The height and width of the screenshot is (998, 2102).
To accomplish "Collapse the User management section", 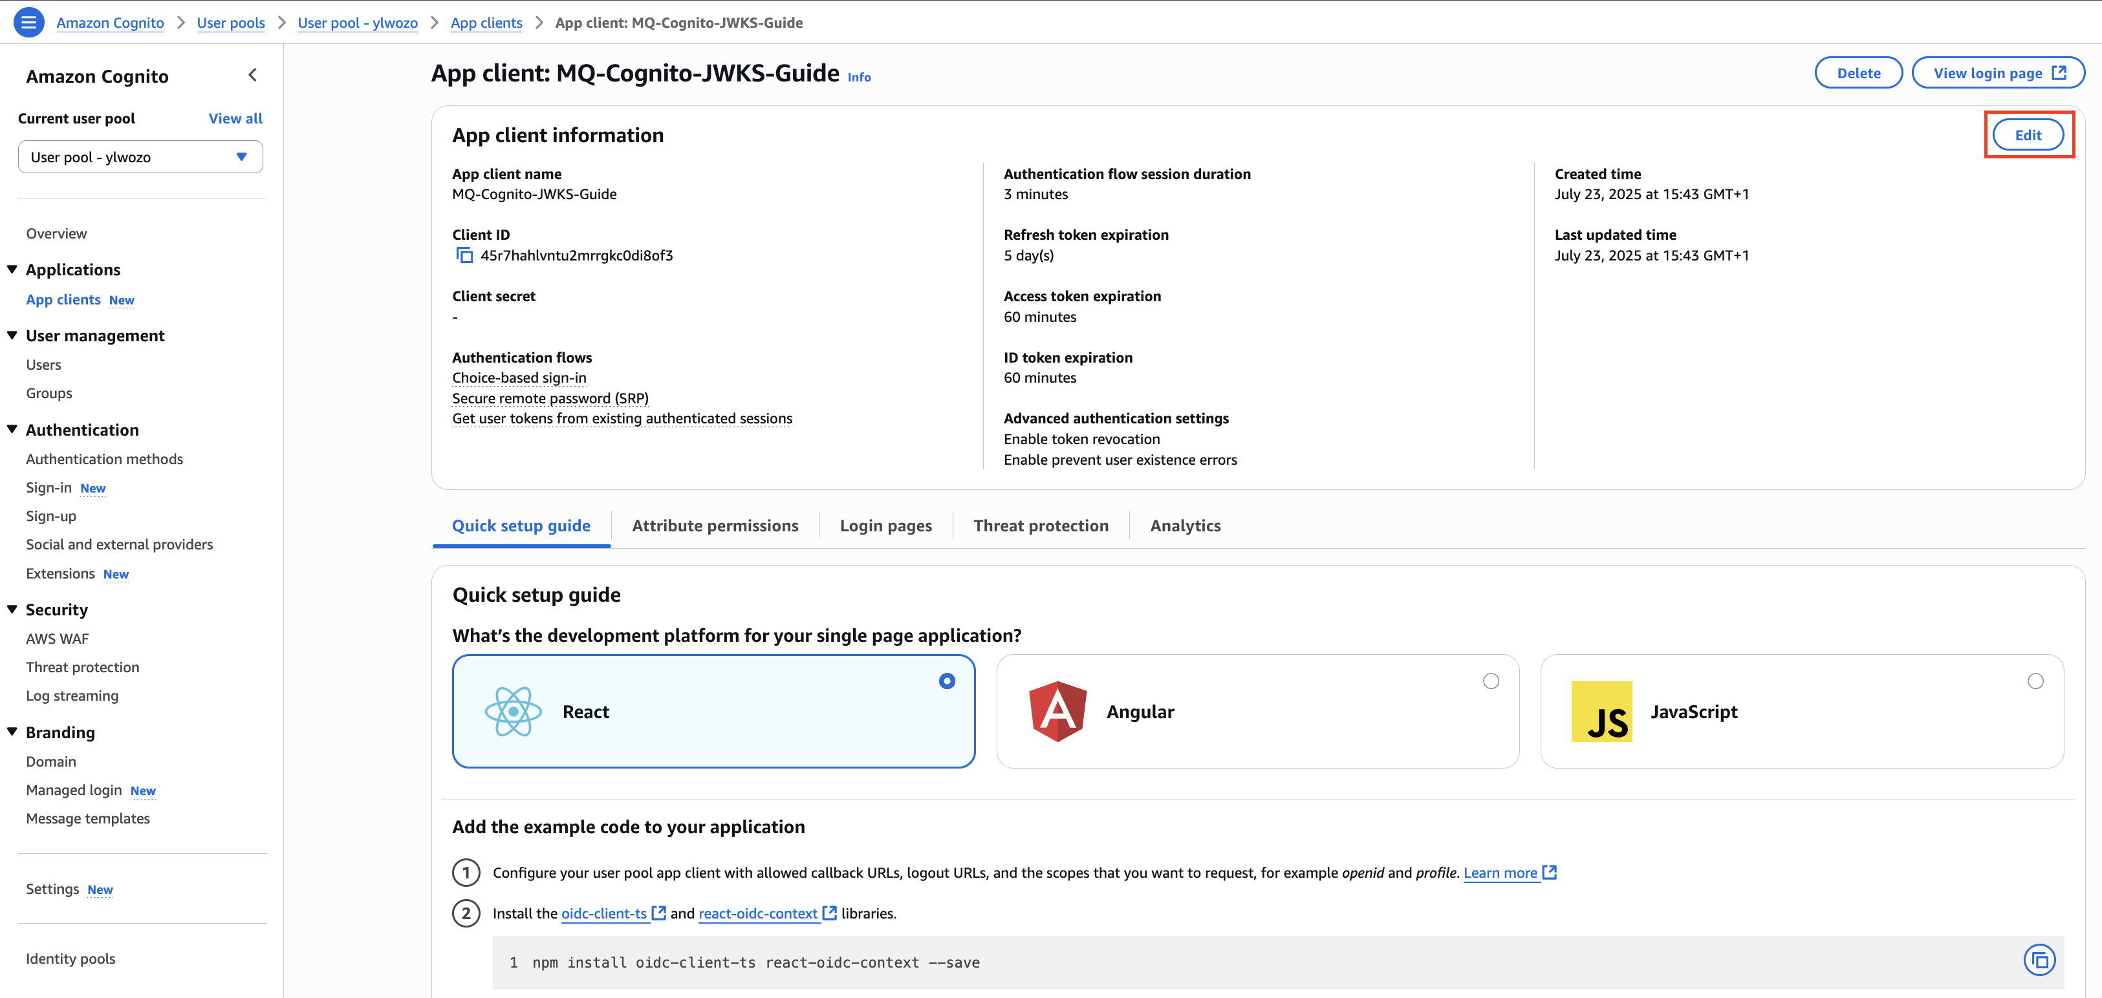I will pyautogui.click(x=12, y=335).
